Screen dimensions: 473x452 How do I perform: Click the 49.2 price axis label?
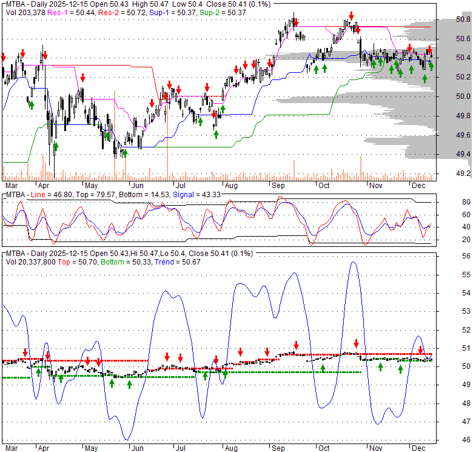click(x=463, y=174)
